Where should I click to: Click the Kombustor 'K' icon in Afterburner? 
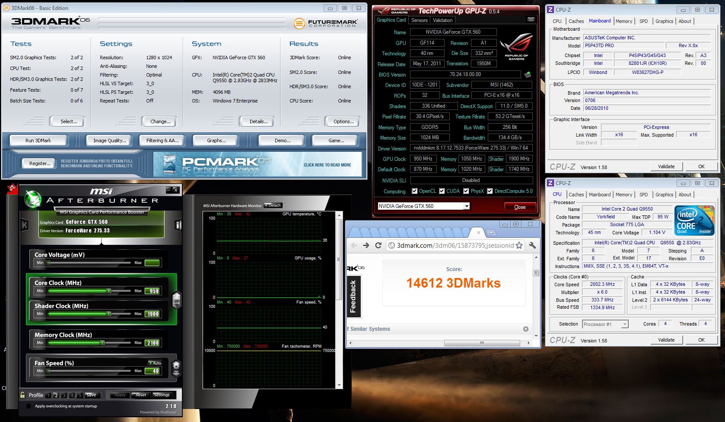[x=25, y=225]
